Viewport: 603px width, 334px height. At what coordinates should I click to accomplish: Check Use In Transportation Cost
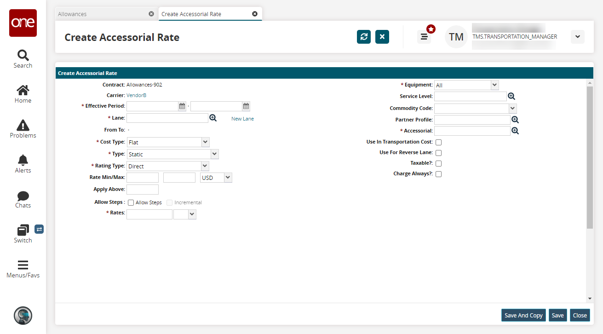[438, 142]
